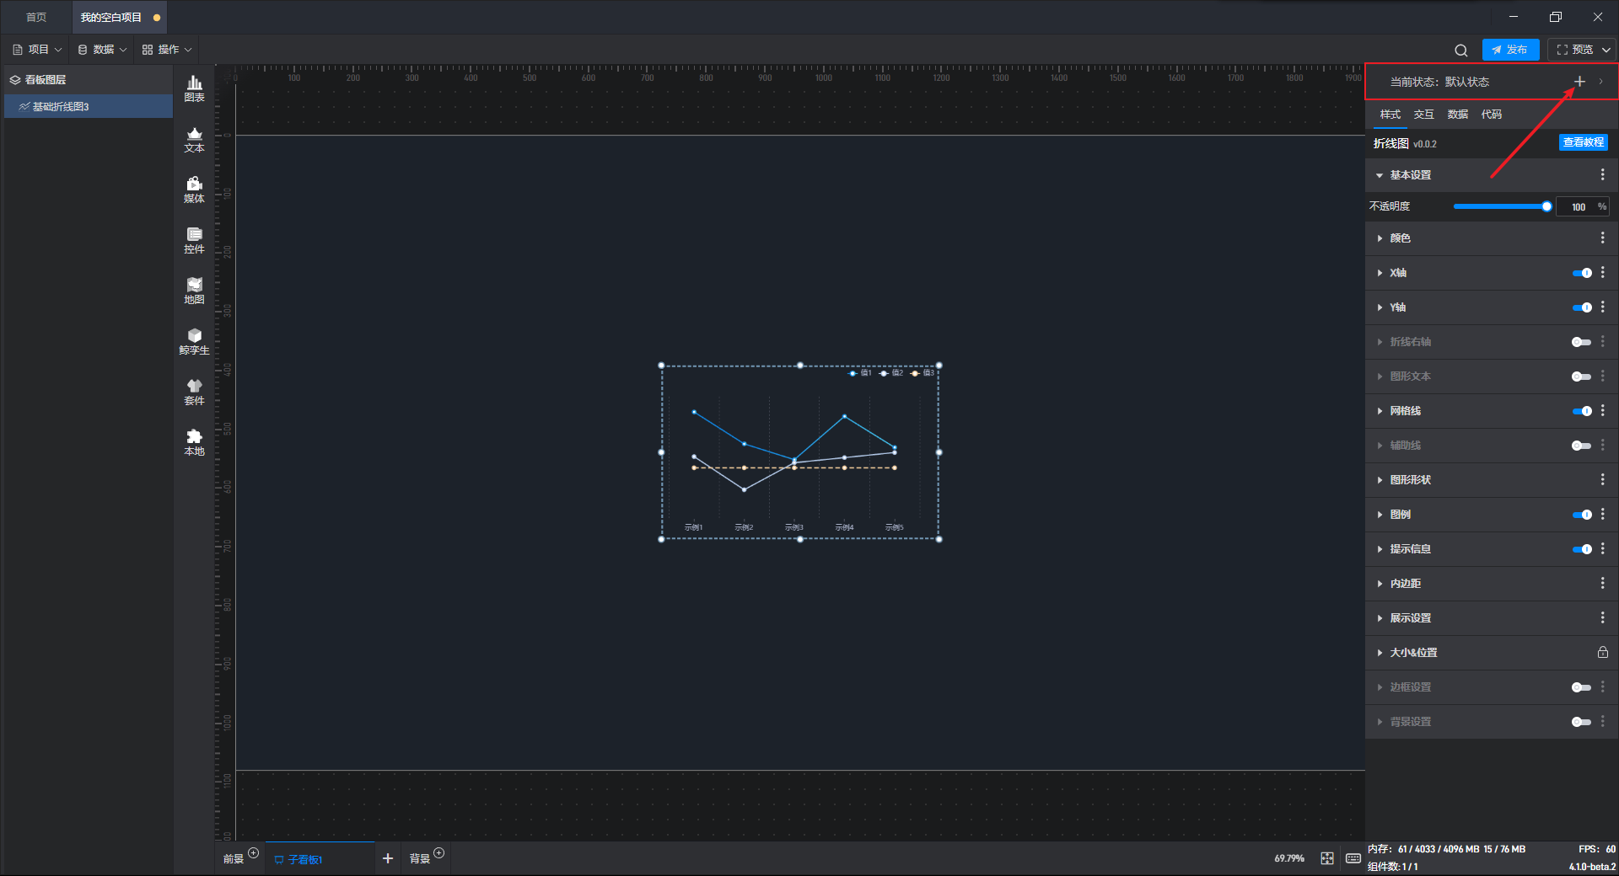Click the arrow next to state plus
1619x876 pixels.
(x=1600, y=82)
